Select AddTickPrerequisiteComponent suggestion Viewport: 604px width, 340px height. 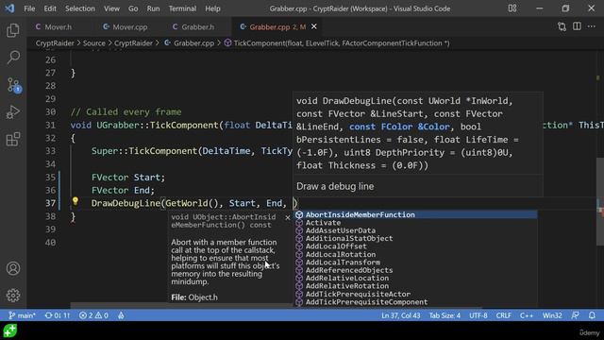click(x=416, y=302)
